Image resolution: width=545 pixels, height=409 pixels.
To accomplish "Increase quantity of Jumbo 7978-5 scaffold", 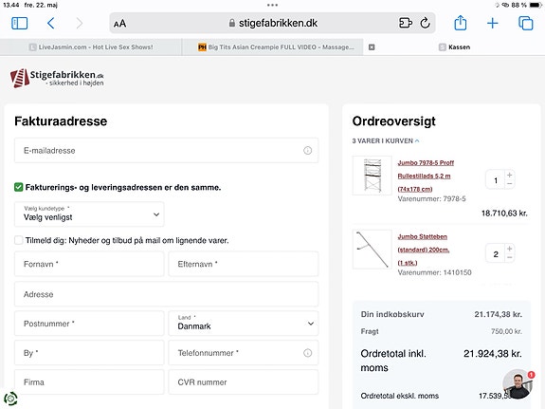I will click(510, 176).
